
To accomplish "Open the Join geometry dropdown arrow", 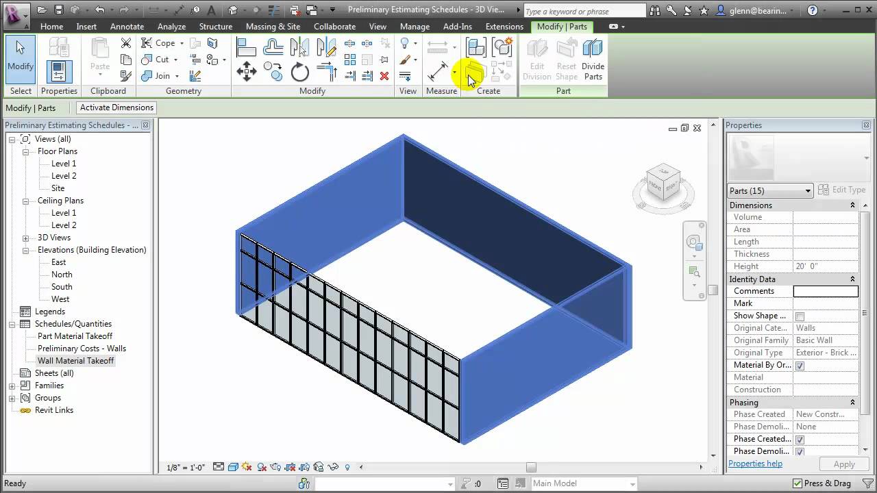I will (x=177, y=76).
